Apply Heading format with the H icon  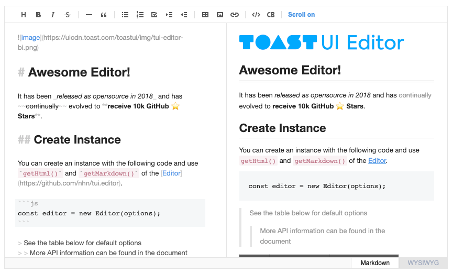[24, 15]
